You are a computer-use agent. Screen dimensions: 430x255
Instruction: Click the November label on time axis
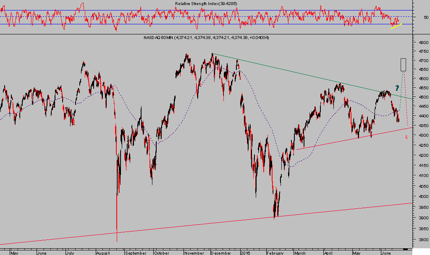point(194,253)
